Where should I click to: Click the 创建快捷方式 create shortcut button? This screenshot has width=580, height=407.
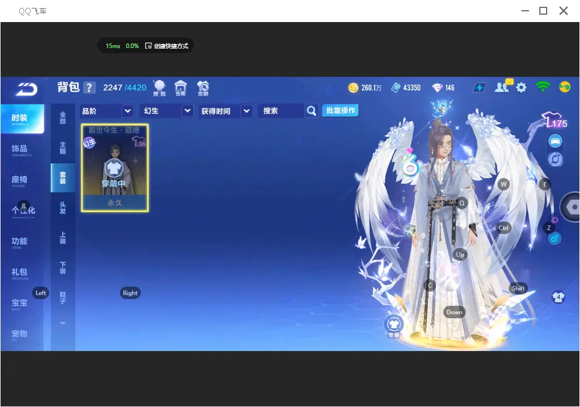click(x=167, y=46)
